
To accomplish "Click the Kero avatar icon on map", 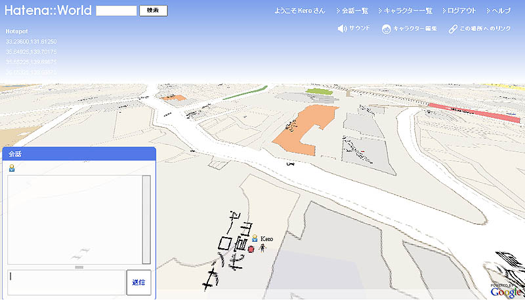I will [255, 238].
